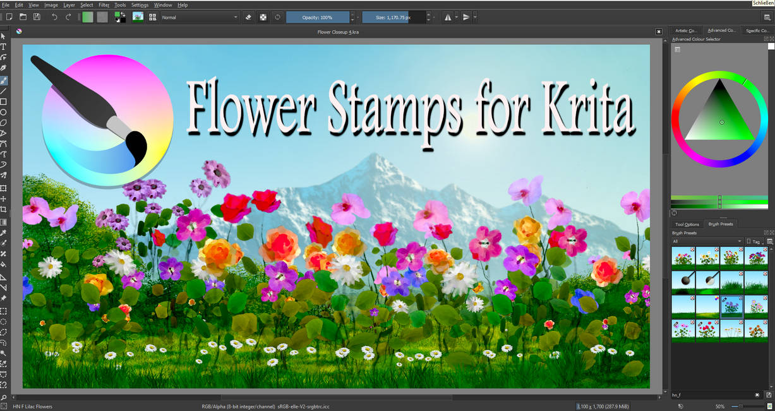This screenshot has height=411, width=775.
Task: Select a flower brush preset thumbnail
Action: pos(683,258)
